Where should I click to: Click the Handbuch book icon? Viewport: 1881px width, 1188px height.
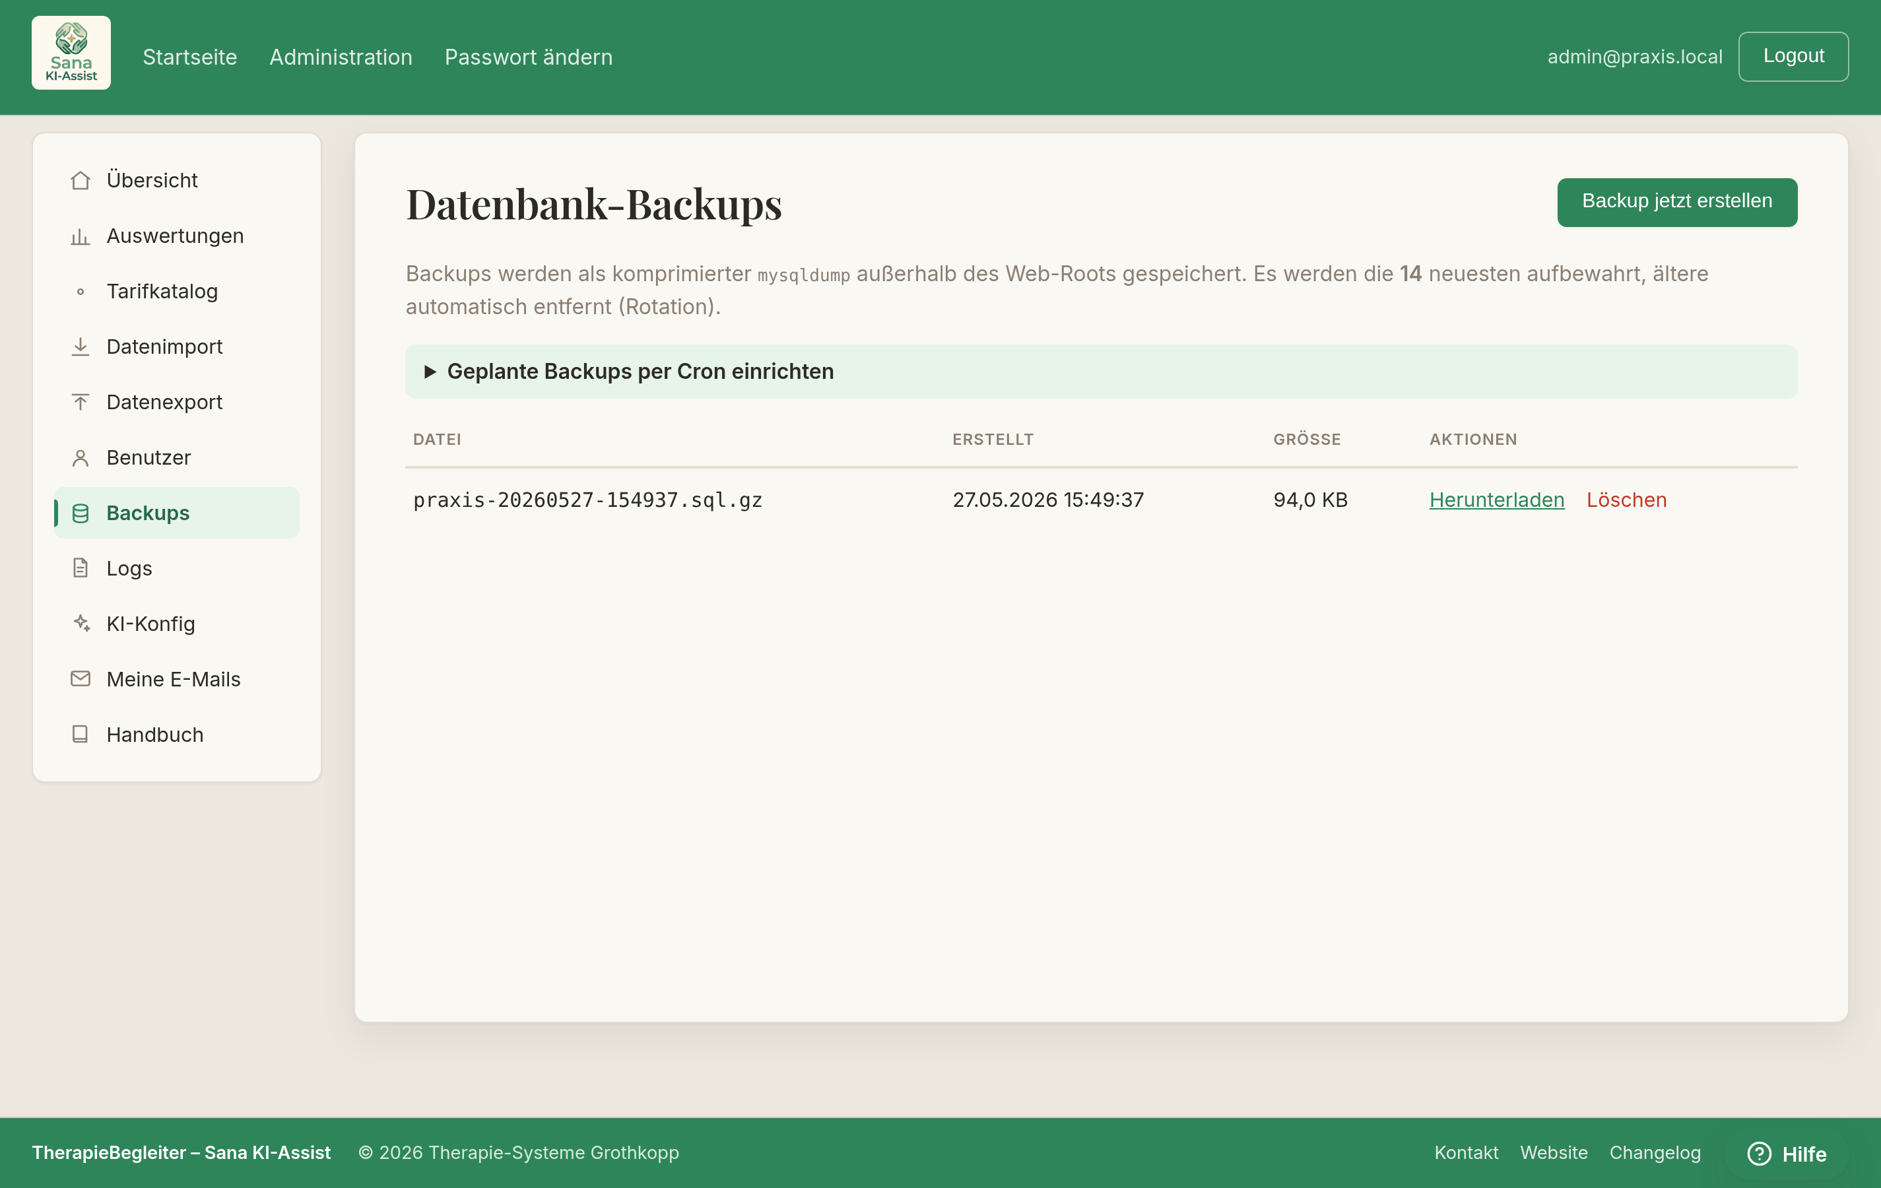(x=81, y=734)
